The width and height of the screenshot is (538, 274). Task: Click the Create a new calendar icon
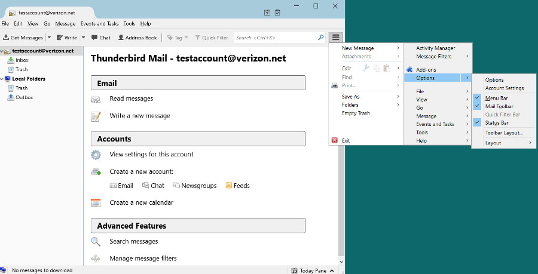[x=96, y=203]
